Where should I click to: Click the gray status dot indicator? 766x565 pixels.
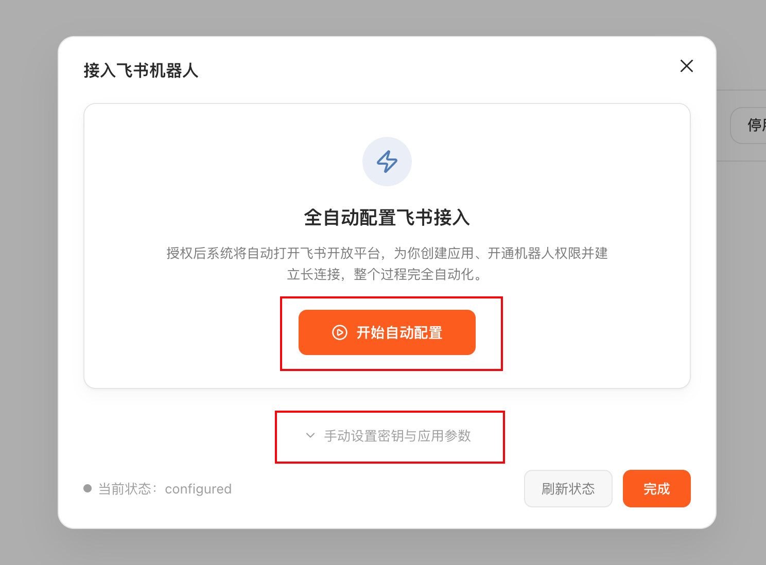click(88, 488)
